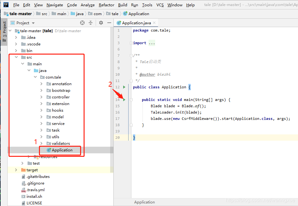Select the .gitattributes file
This screenshot has width=298, height=206.
(35, 177)
